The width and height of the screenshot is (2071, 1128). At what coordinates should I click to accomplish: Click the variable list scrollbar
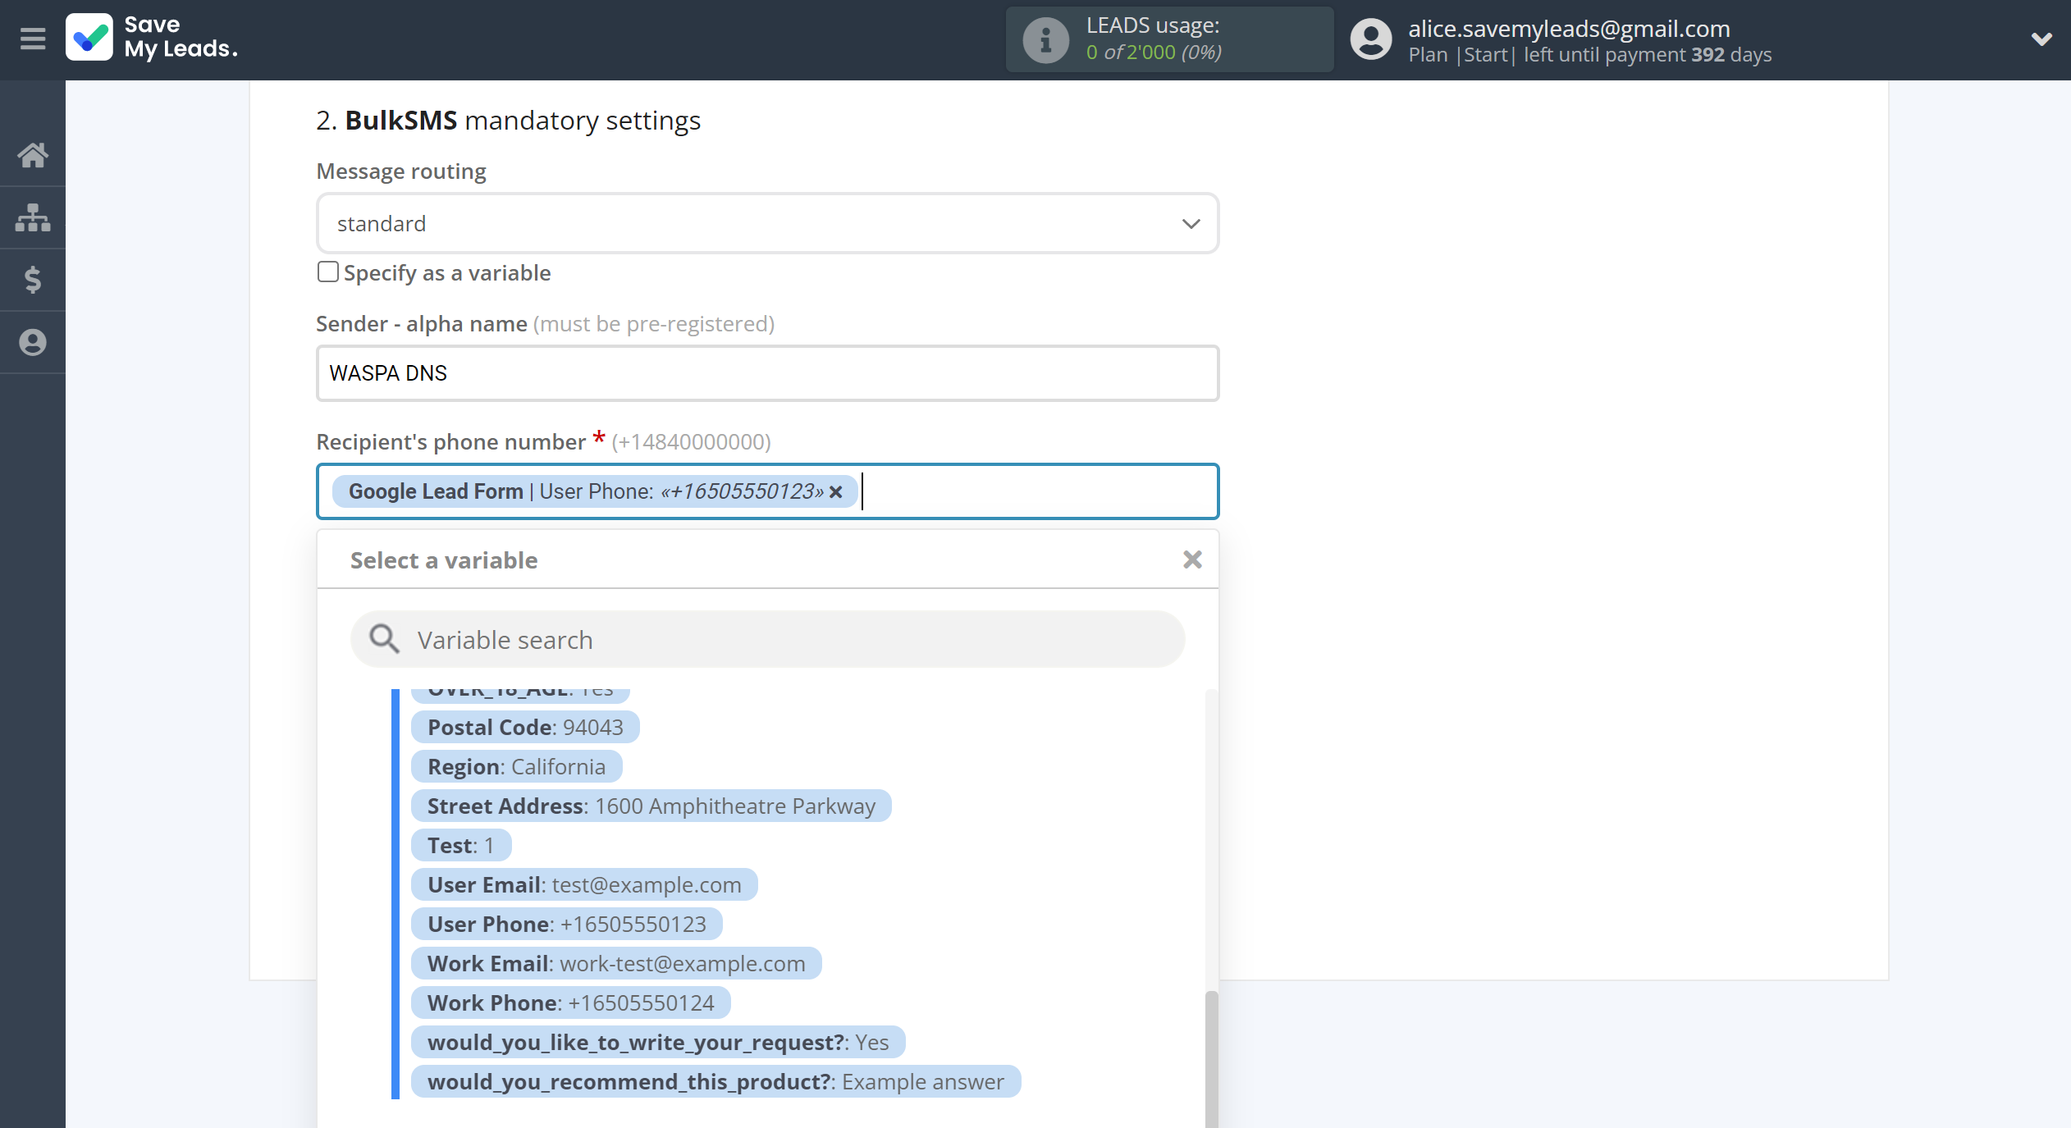[1211, 1058]
